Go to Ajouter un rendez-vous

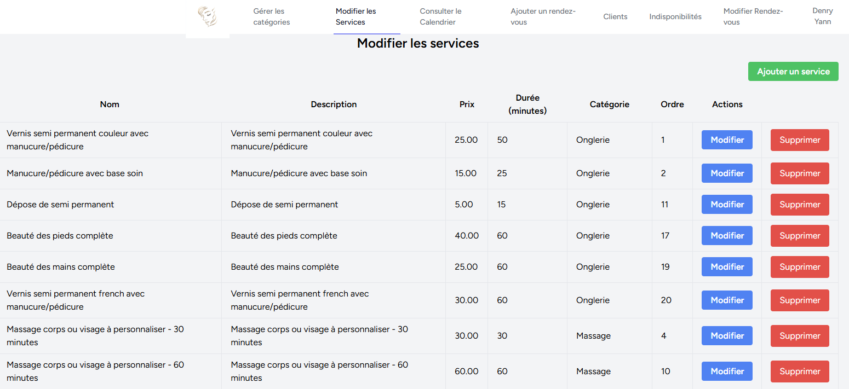point(543,16)
